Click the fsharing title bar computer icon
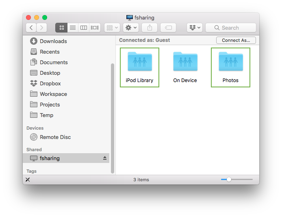 [130, 17]
